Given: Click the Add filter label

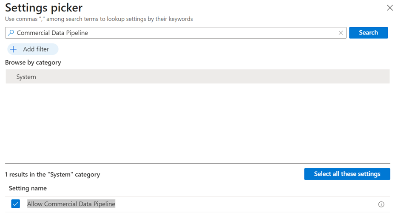Looking at the screenshot, I should click(x=36, y=49).
